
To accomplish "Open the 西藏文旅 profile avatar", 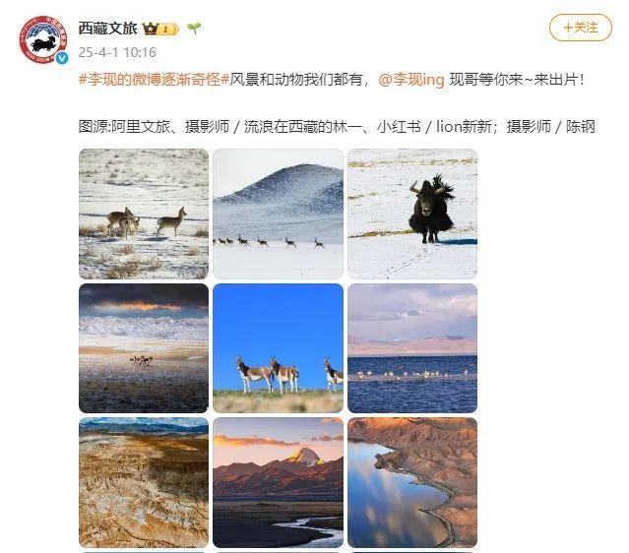I will click(x=43, y=39).
